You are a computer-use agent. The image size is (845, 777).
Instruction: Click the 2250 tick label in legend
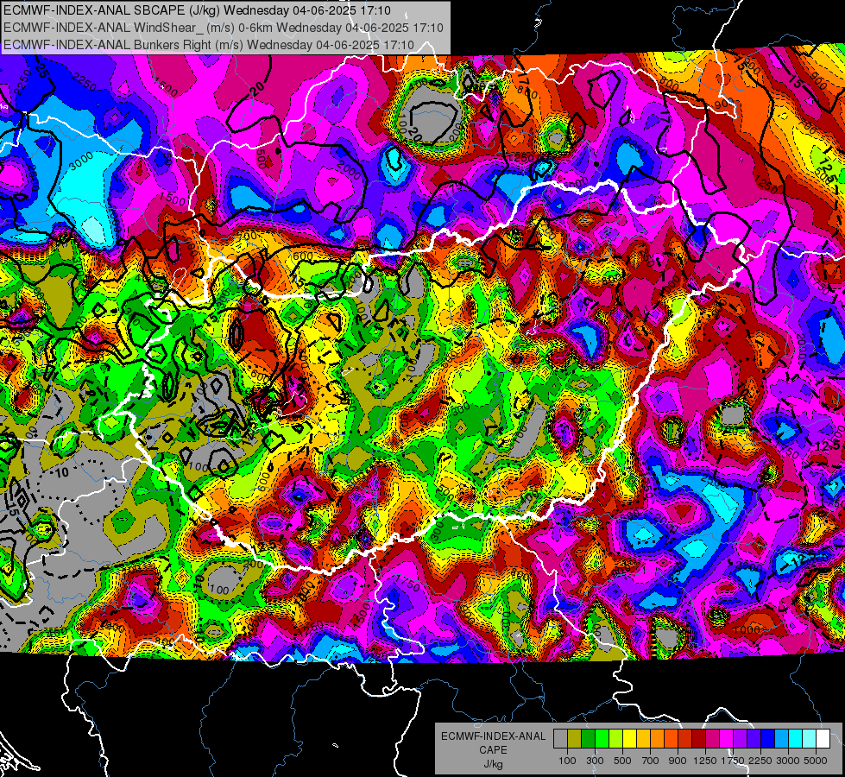761,761
